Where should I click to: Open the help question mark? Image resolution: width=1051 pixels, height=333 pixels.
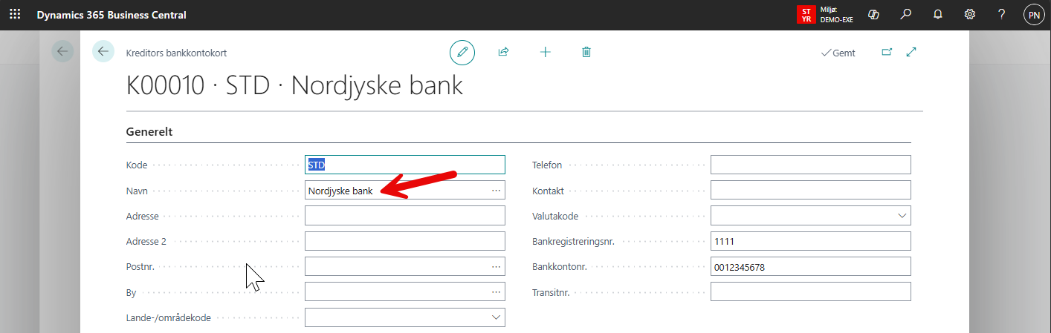[1001, 15]
